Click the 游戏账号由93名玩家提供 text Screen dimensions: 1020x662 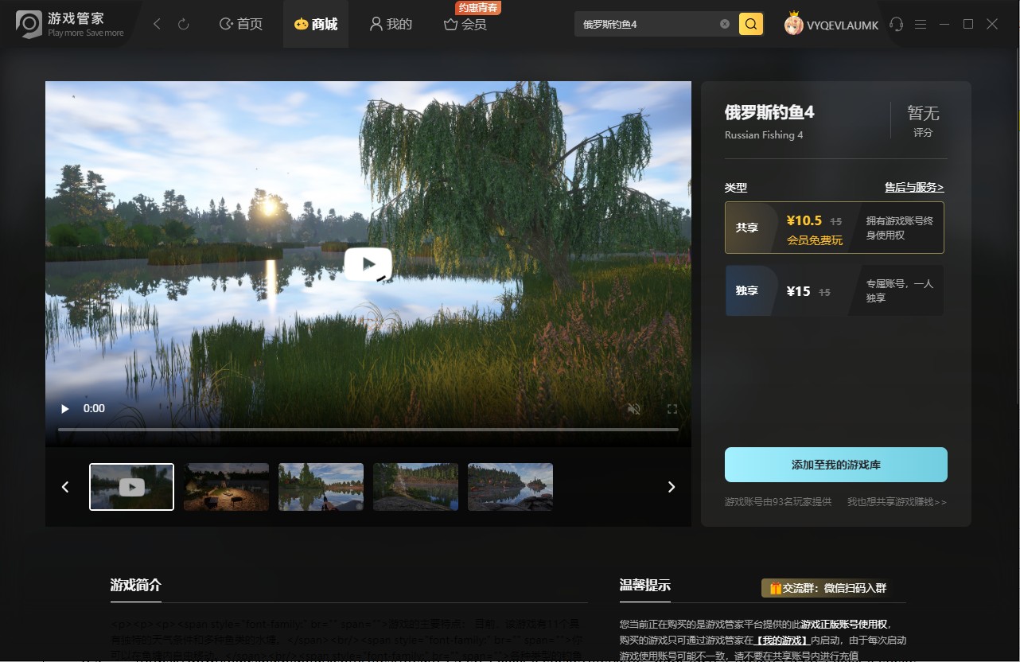(x=778, y=502)
